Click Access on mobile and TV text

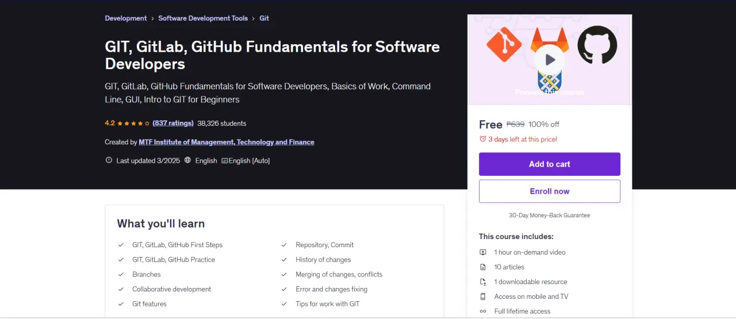tap(531, 297)
